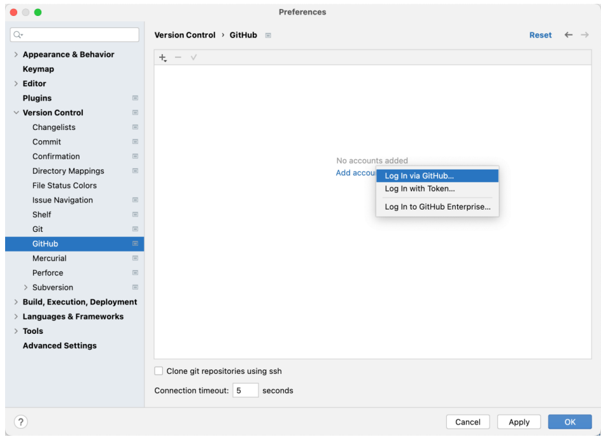This screenshot has width=601, height=437.
Task: Select Issue Navigation page
Action: coord(62,200)
